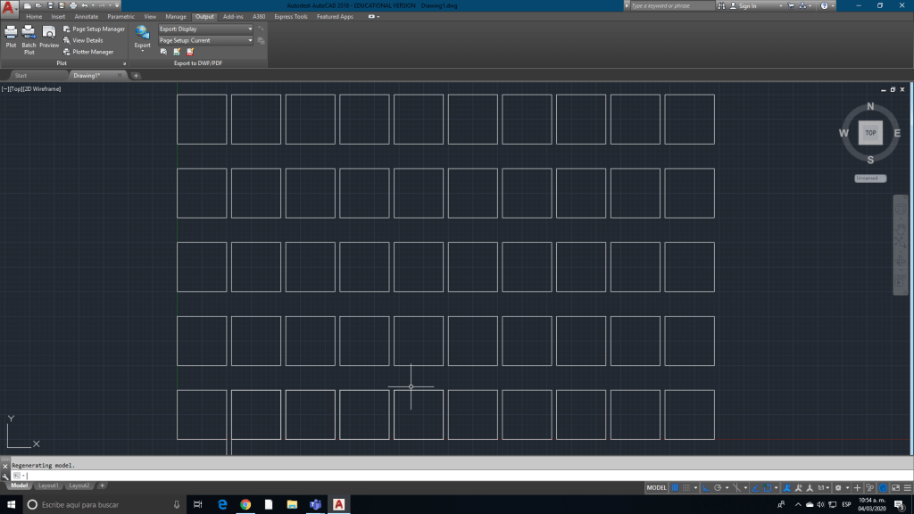The image size is (914, 514).
Task: Open the Page Setup: Current dropdown
Action: [205, 40]
